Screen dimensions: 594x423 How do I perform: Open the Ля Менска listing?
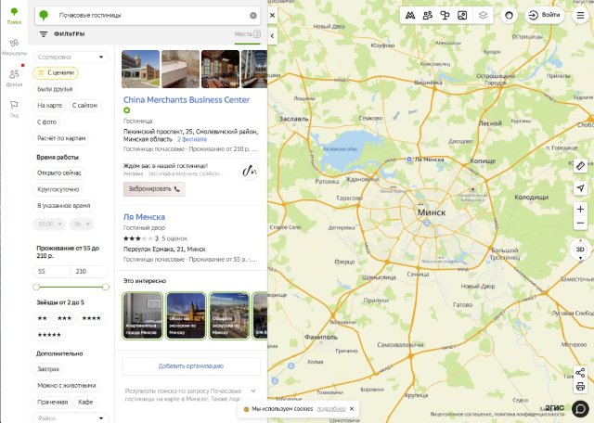click(x=144, y=217)
